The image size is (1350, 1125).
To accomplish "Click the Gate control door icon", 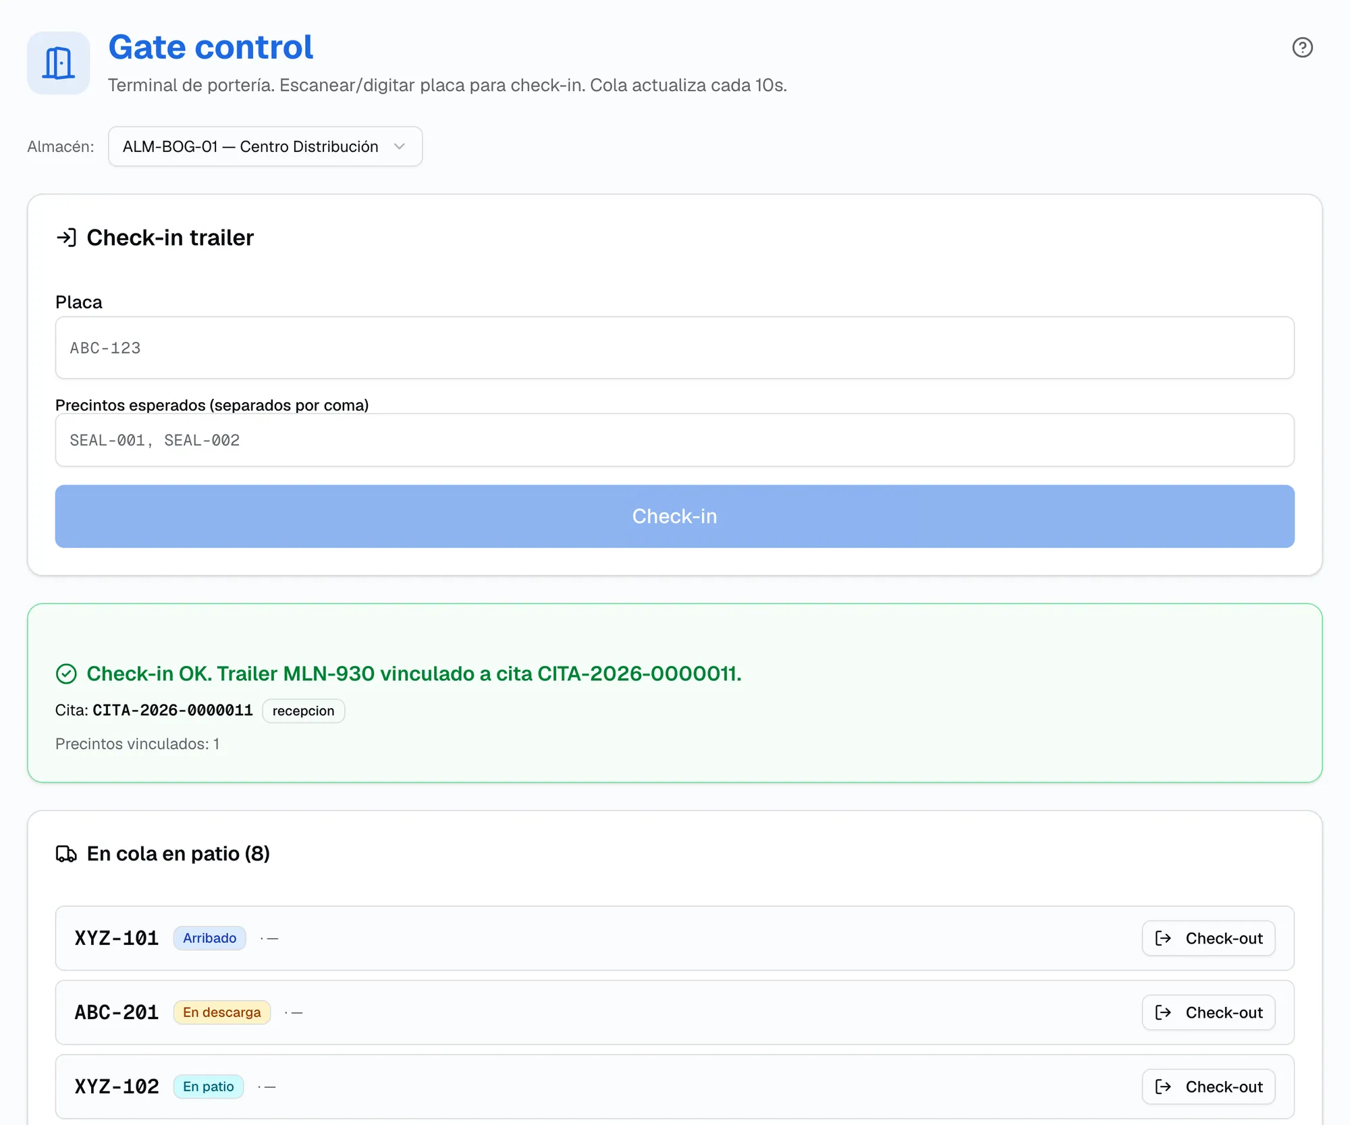I will 59,63.
